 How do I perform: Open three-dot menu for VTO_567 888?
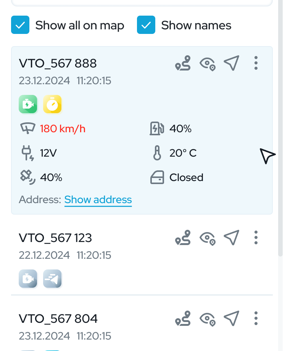pyautogui.click(x=256, y=63)
